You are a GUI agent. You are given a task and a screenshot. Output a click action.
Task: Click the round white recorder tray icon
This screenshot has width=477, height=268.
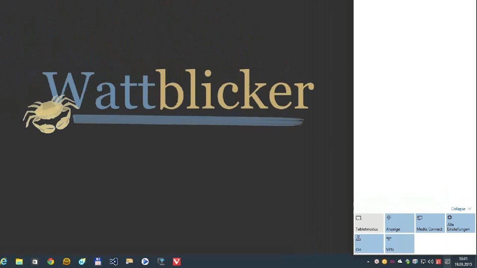(x=377, y=262)
